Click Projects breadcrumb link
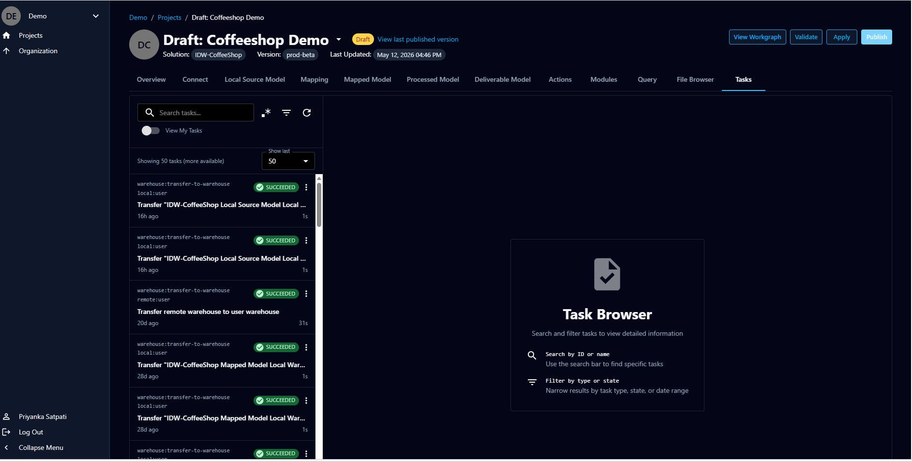 pyautogui.click(x=169, y=17)
